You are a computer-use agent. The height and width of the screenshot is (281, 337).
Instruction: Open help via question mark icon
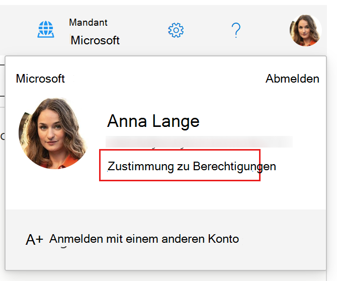click(x=236, y=30)
